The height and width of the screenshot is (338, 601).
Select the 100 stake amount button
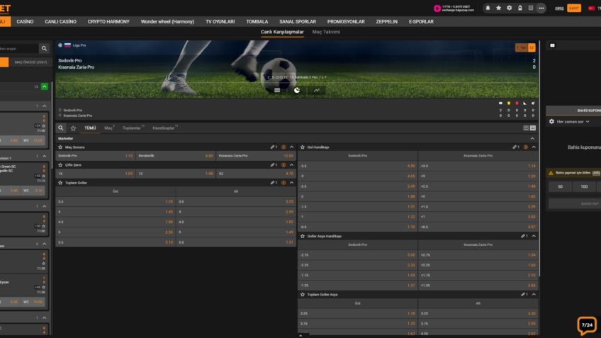click(584, 187)
